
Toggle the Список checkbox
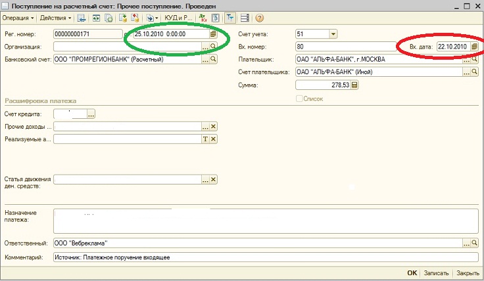pos(300,98)
